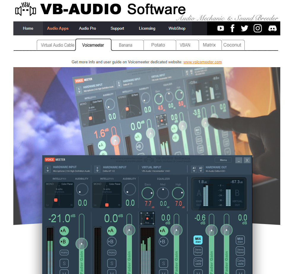This screenshot has height=274, width=296.
Task: Toggle the B bus button on Virtual Input
Action: pyautogui.click(x=163, y=242)
